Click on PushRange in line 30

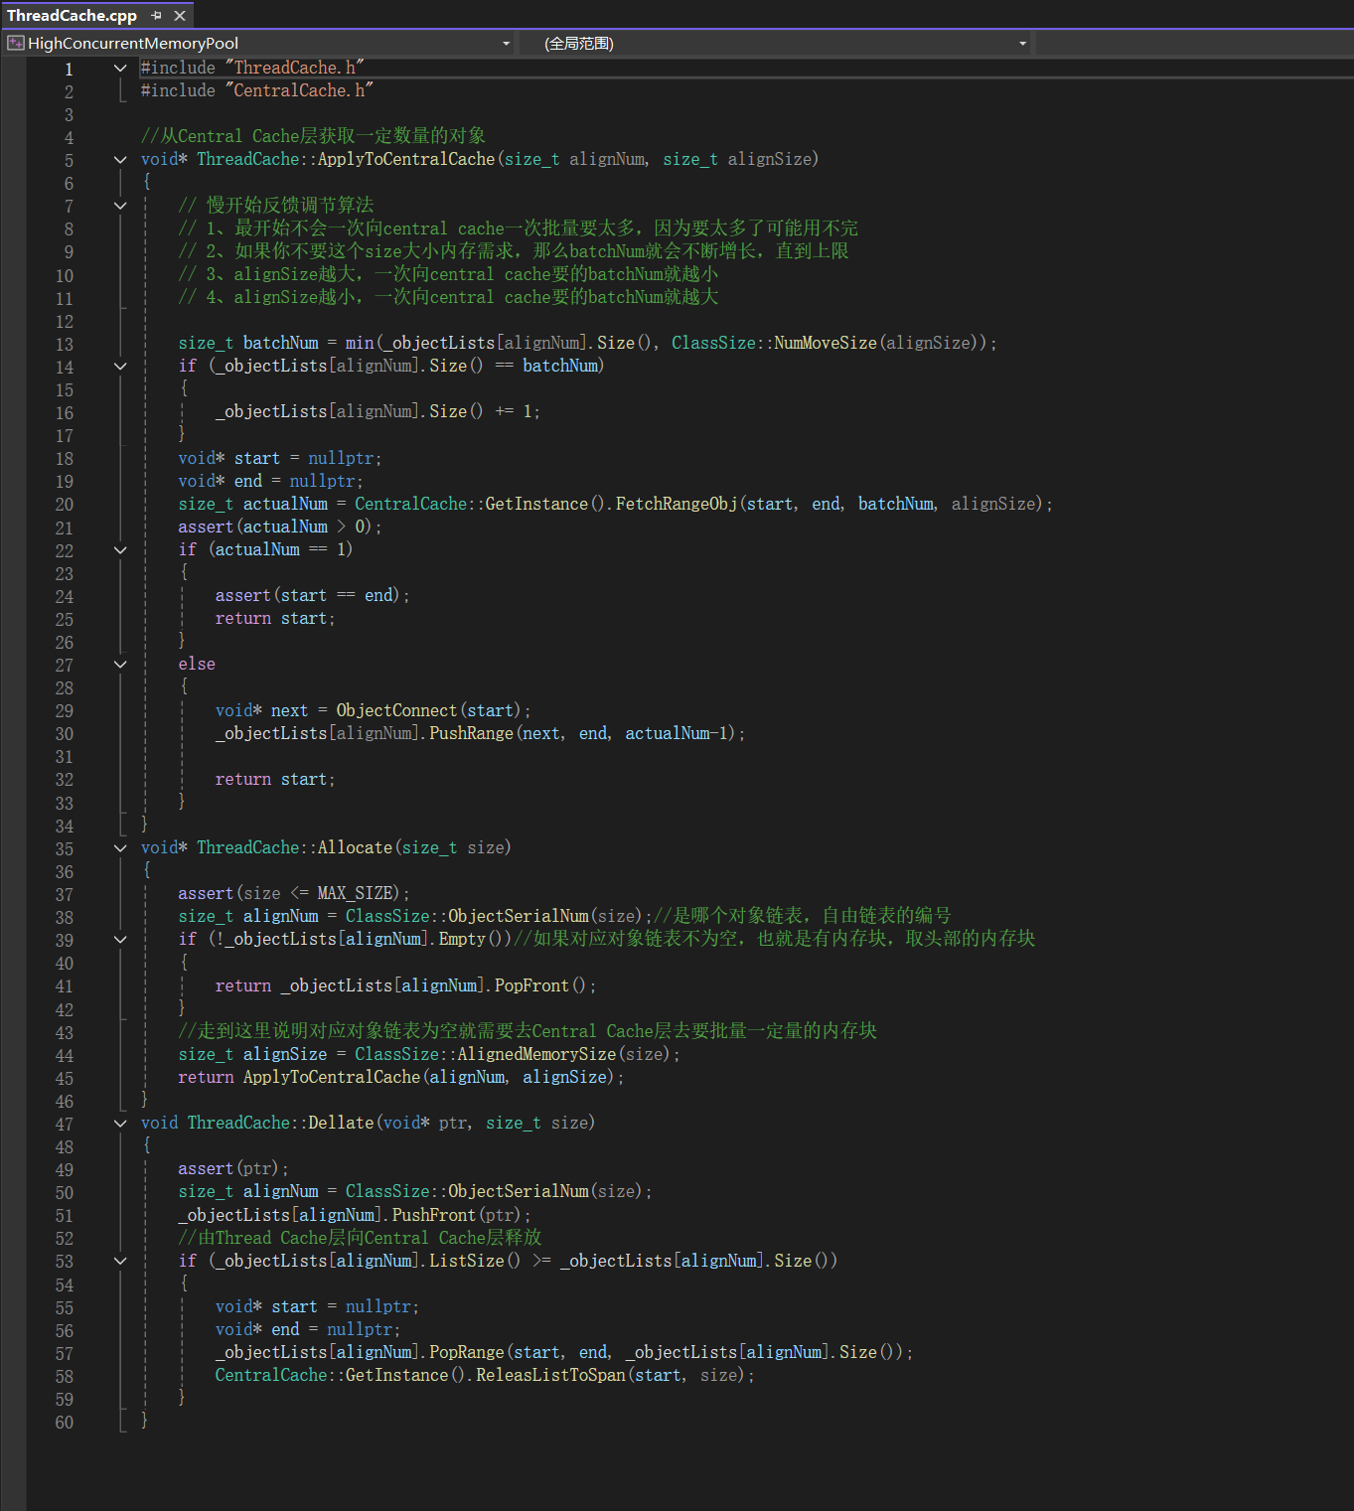(x=472, y=733)
